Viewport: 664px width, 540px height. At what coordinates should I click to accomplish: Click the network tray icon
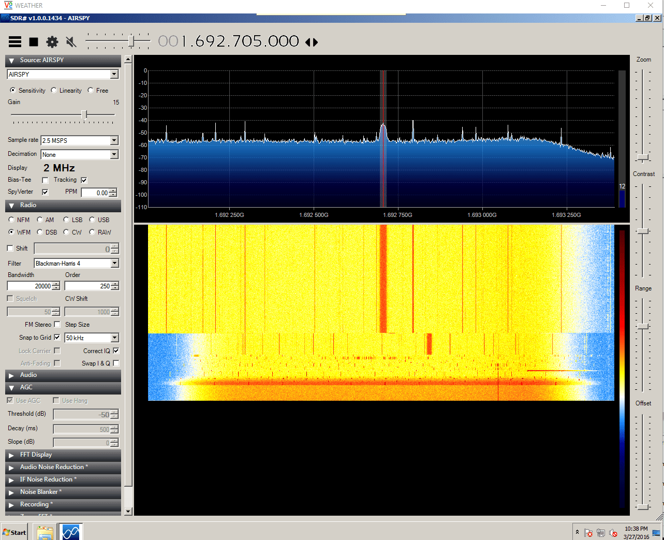[x=601, y=533]
